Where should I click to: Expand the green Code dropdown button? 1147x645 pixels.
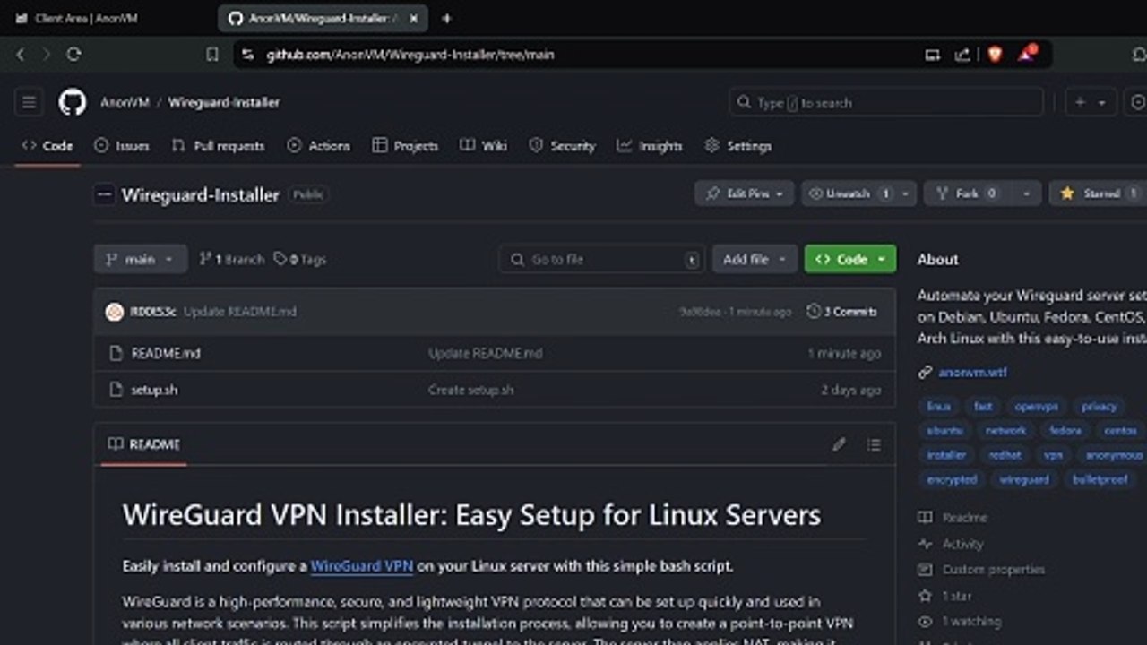tap(850, 259)
